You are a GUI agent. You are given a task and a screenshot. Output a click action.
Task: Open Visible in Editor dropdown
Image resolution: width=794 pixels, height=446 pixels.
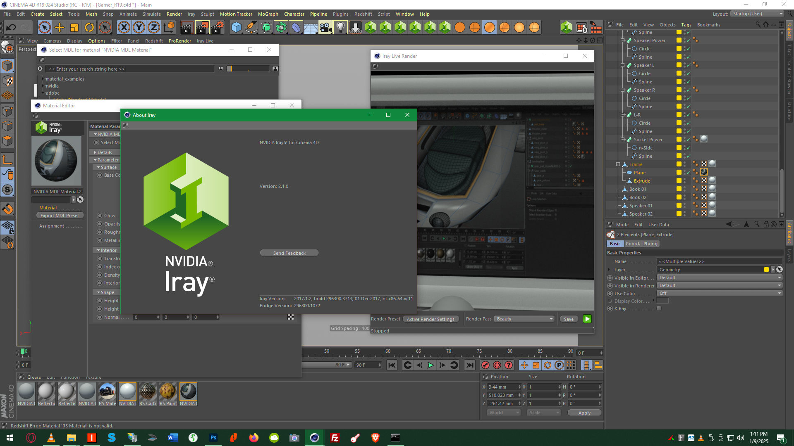pyautogui.click(x=720, y=278)
